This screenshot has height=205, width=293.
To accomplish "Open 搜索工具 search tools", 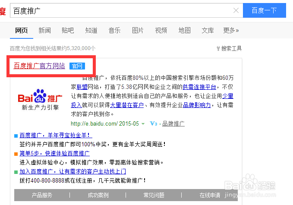I will pyautogui.click(x=229, y=49).
